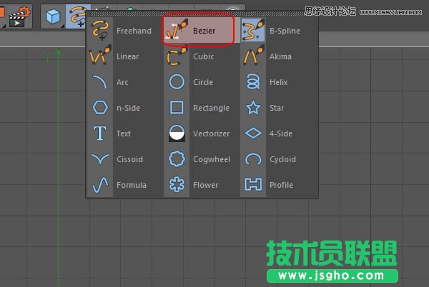This screenshot has width=429, height=287.
Task: Open the spline tools dropdown button
Action: coord(77,14)
